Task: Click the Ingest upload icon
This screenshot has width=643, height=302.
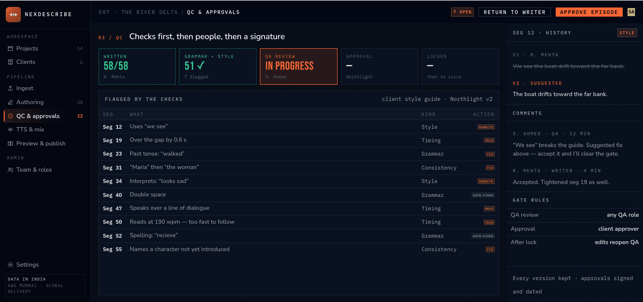Action: 10,88
